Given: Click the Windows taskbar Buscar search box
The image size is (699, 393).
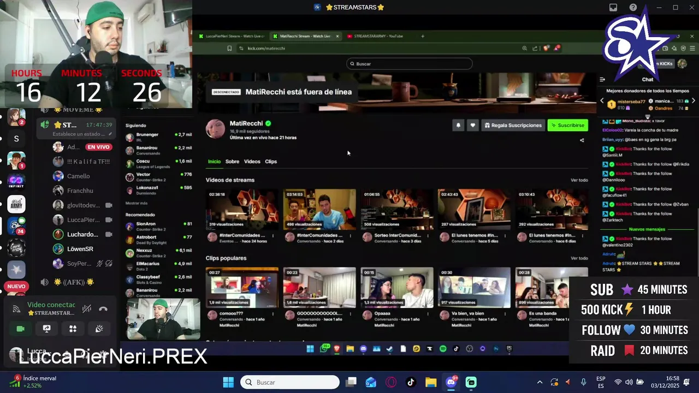Looking at the screenshot, I should (x=290, y=382).
